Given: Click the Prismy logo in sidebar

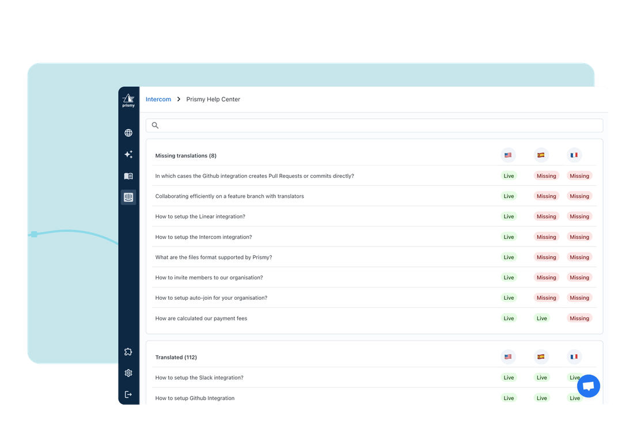Looking at the screenshot, I should pos(128,100).
